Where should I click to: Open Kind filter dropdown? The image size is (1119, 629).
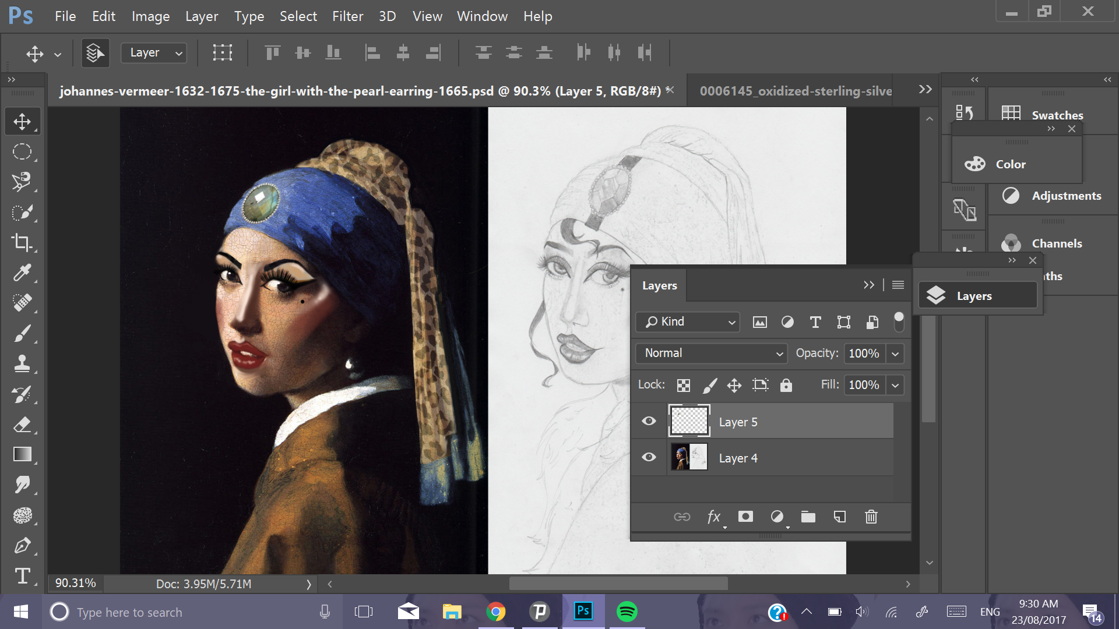click(688, 321)
